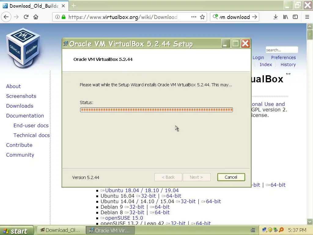The width and height of the screenshot is (313, 235).
Task: Click the Firefox search box
Action: click(x=235, y=17)
